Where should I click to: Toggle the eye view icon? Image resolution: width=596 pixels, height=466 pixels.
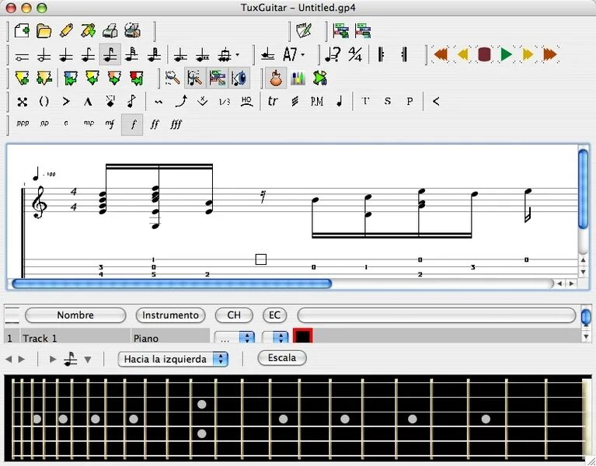click(x=239, y=78)
